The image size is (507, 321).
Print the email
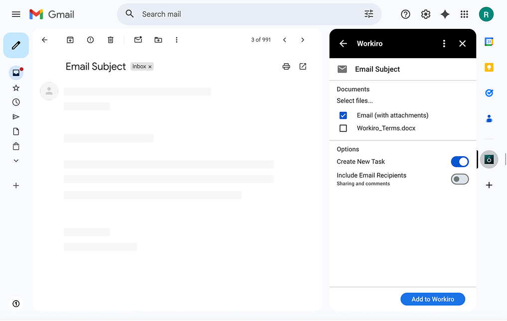[x=286, y=66]
